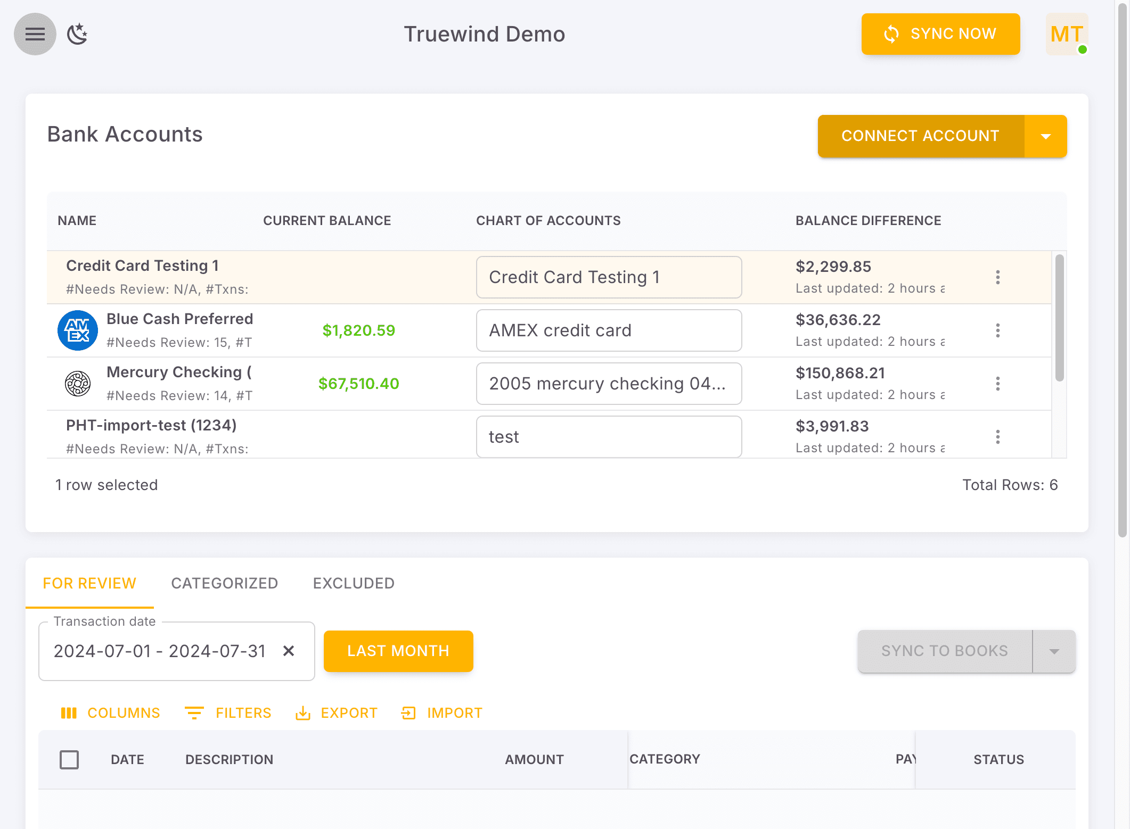Open the Credit Card Testing 1 chart dropdown
The image size is (1130, 829).
click(x=609, y=277)
